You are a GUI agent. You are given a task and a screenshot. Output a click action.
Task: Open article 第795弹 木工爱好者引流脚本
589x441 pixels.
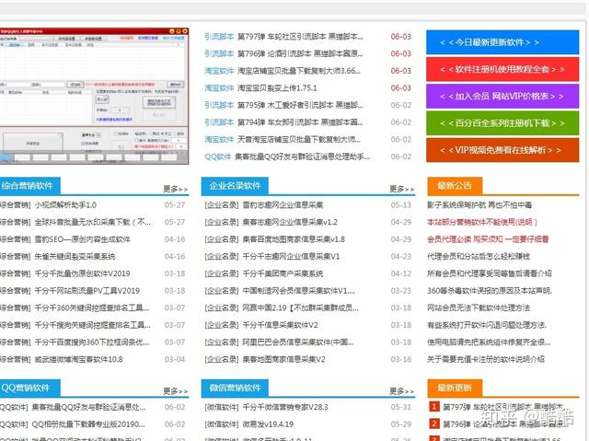[x=300, y=105]
